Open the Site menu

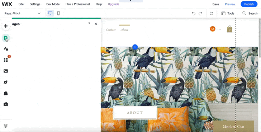(21, 4)
